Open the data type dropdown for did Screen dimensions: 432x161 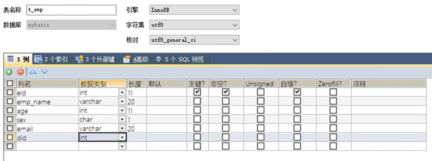(x=122, y=137)
